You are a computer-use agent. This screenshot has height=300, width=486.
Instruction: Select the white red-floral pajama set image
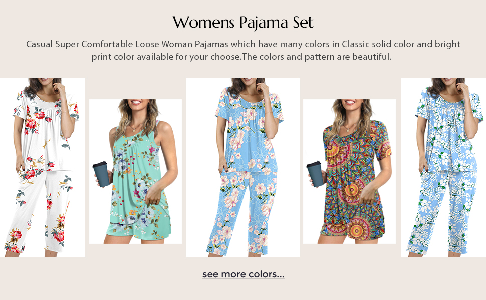click(x=43, y=167)
